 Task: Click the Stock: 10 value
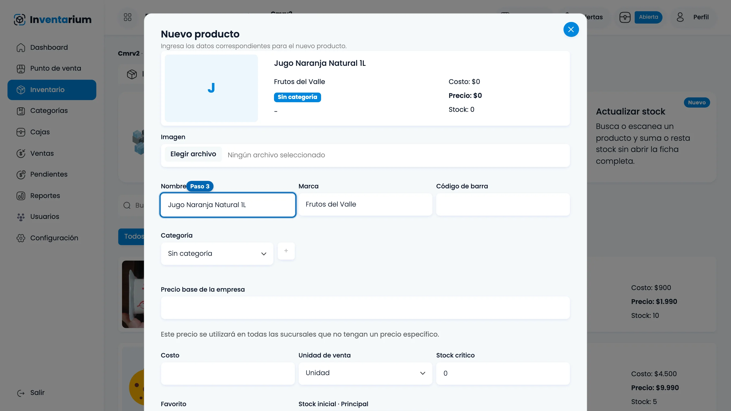(x=645, y=316)
